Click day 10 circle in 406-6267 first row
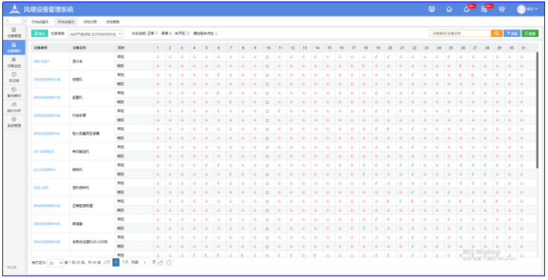 267,57
